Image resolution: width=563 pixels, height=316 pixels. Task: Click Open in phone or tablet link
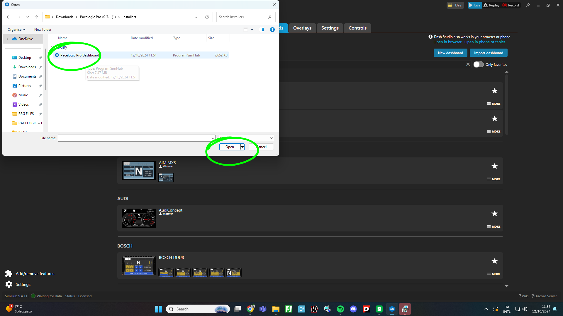pyautogui.click(x=485, y=42)
